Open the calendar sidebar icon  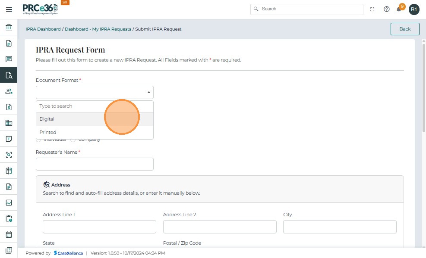(9, 235)
